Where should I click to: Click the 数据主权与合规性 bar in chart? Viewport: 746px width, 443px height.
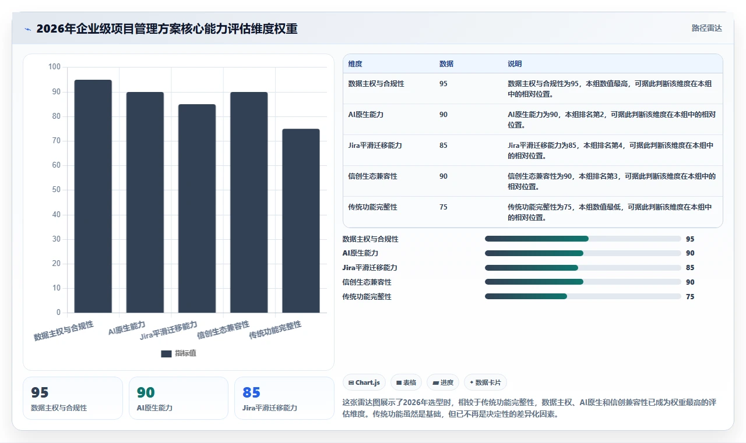point(93,196)
